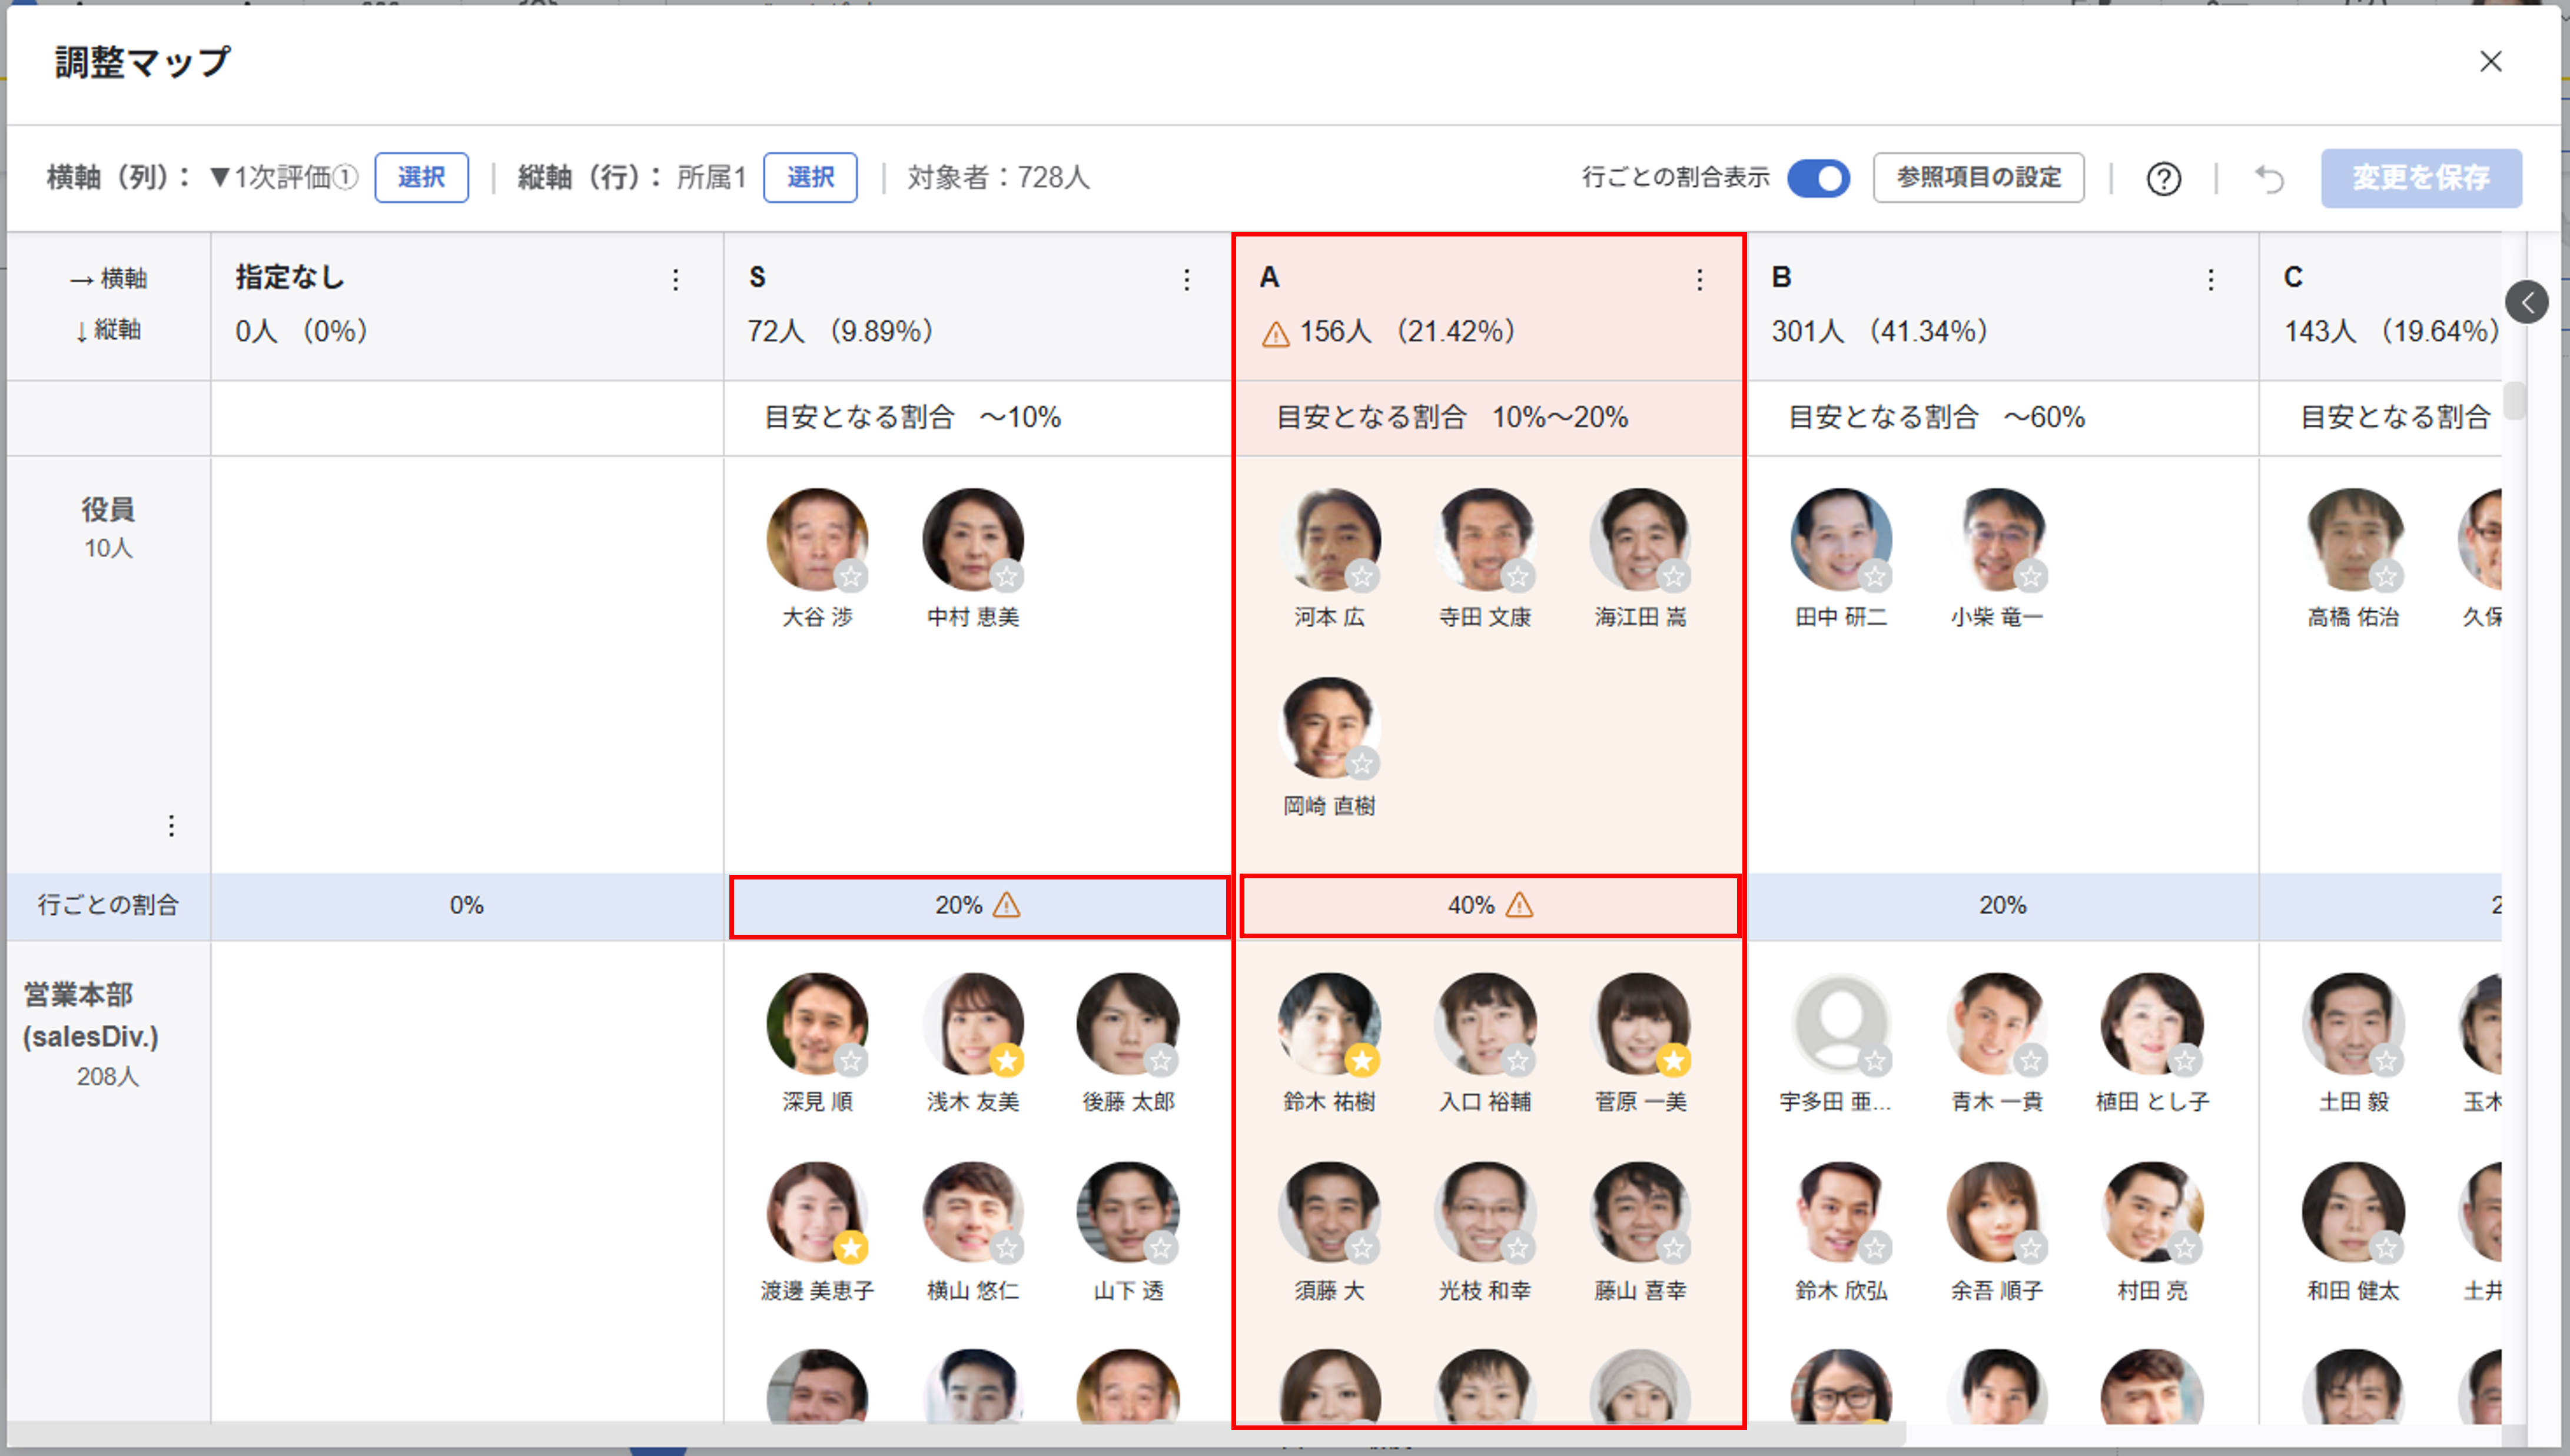2570x1456 pixels.
Task: Toggle 行ごとの割合表示 switch off
Action: tap(1818, 179)
